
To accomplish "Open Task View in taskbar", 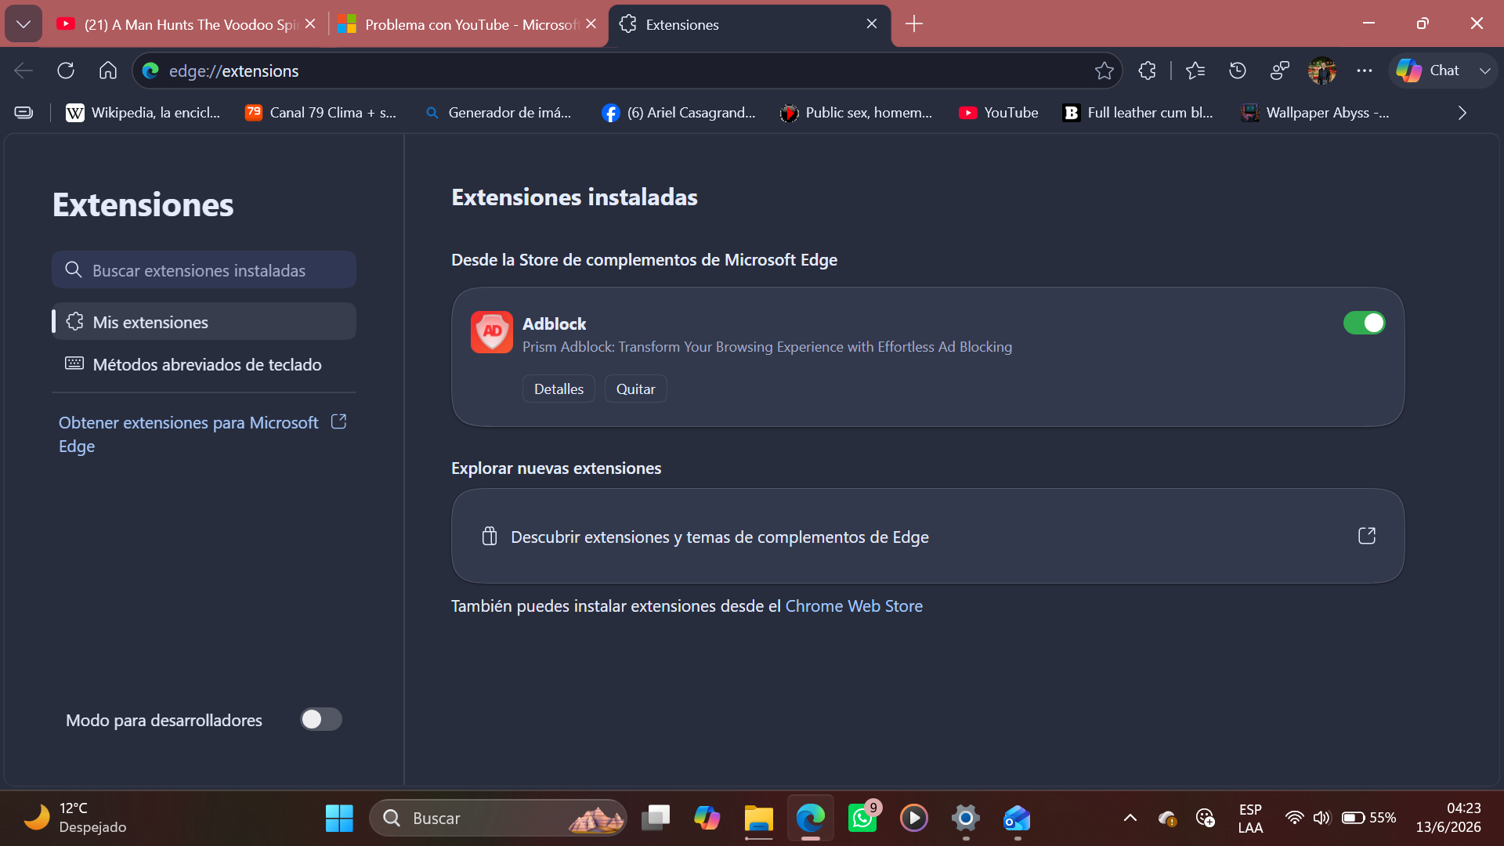I will [x=656, y=819].
